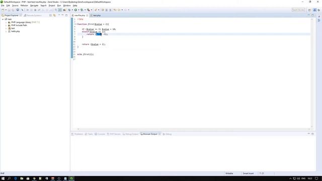The width and height of the screenshot is (322, 181).
Task: Minimize the editor area
Action: tap(308, 15)
